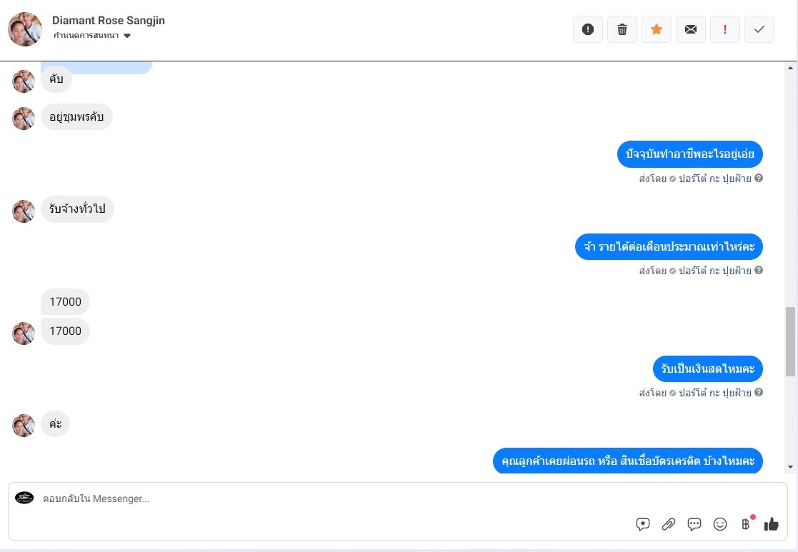
Task: Open the speech-bubble quick reply icon
Action: coord(694,524)
